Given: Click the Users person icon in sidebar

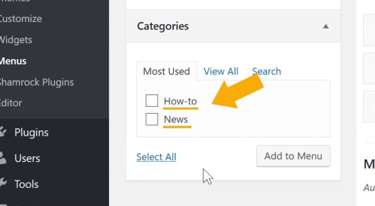Looking at the screenshot, I should click(x=3, y=158).
